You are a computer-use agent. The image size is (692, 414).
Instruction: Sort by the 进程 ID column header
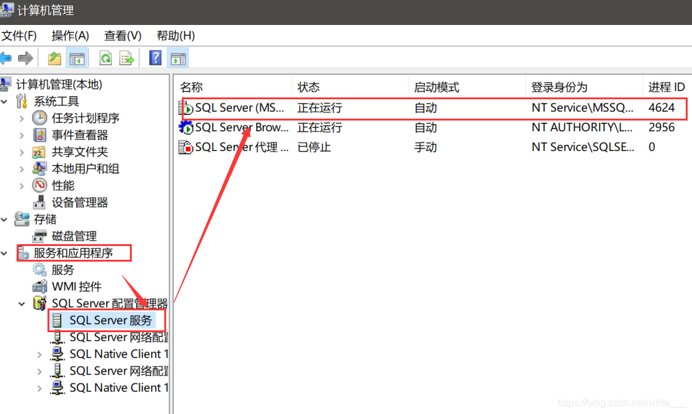tap(667, 87)
